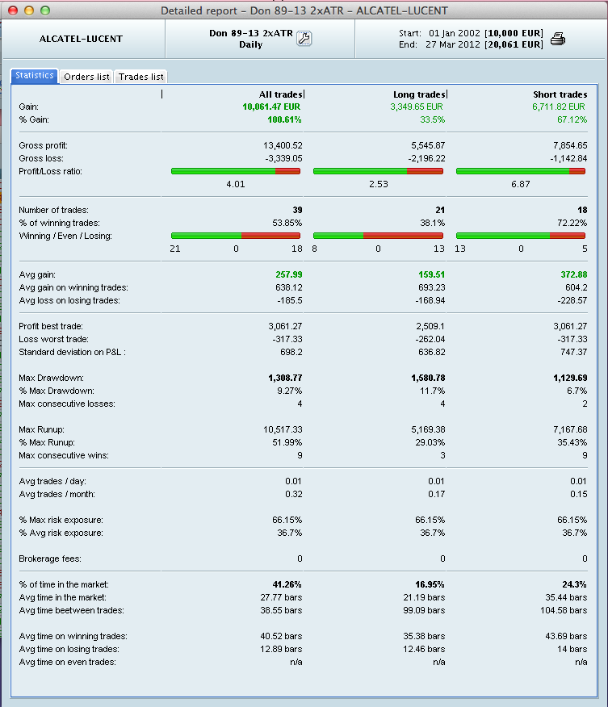Click the Start date 01 Jan 2002
The height and width of the screenshot is (707, 608).
click(x=455, y=33)
